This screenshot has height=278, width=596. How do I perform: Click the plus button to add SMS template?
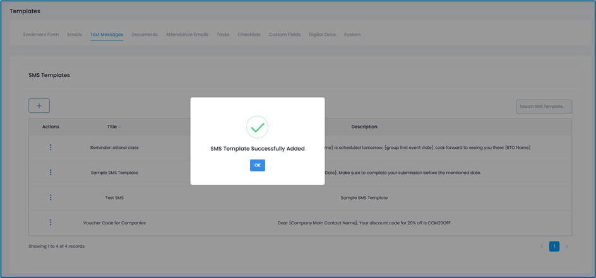pyautogui.click(x=39, y=106)
